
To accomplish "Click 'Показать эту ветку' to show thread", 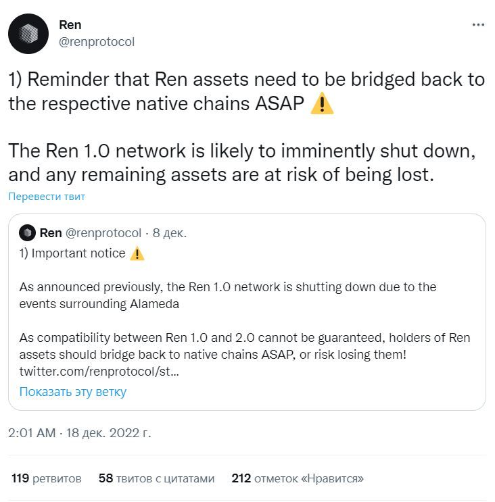I will pos(72,392).
